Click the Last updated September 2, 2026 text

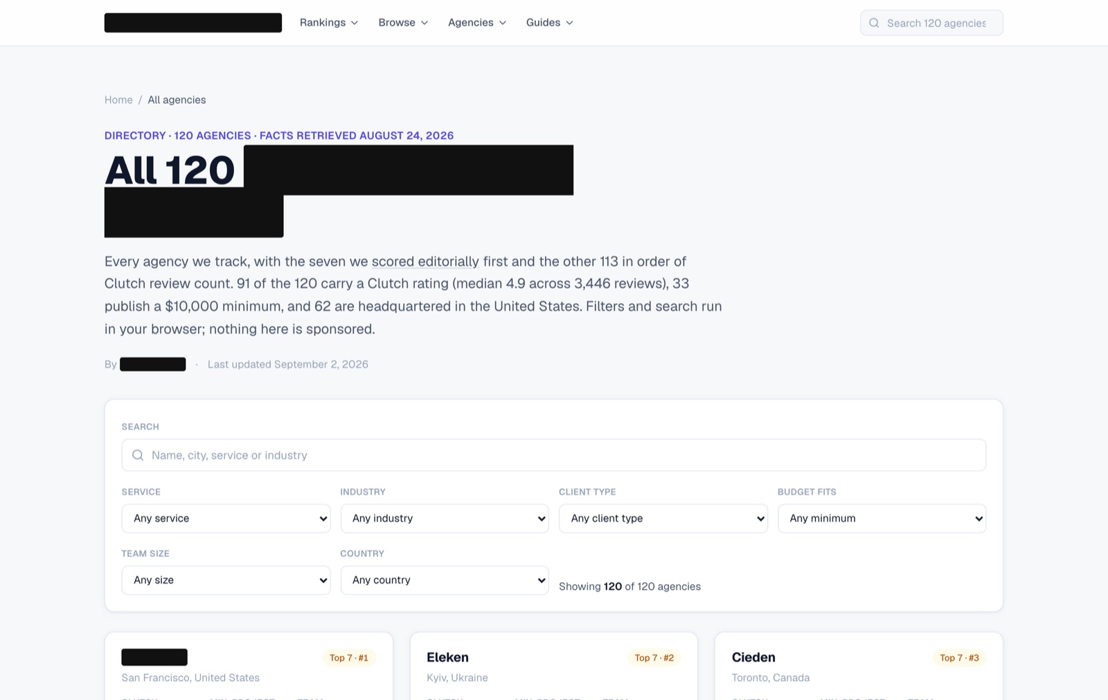(288, 364)
